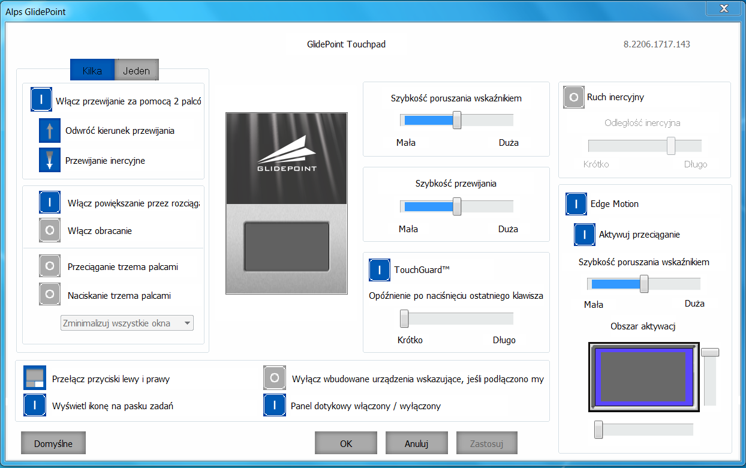Image resolution: width=746 pixels, height=468 pixels.
Task: Close the Alps GlidePoint window
Action: 723,7
